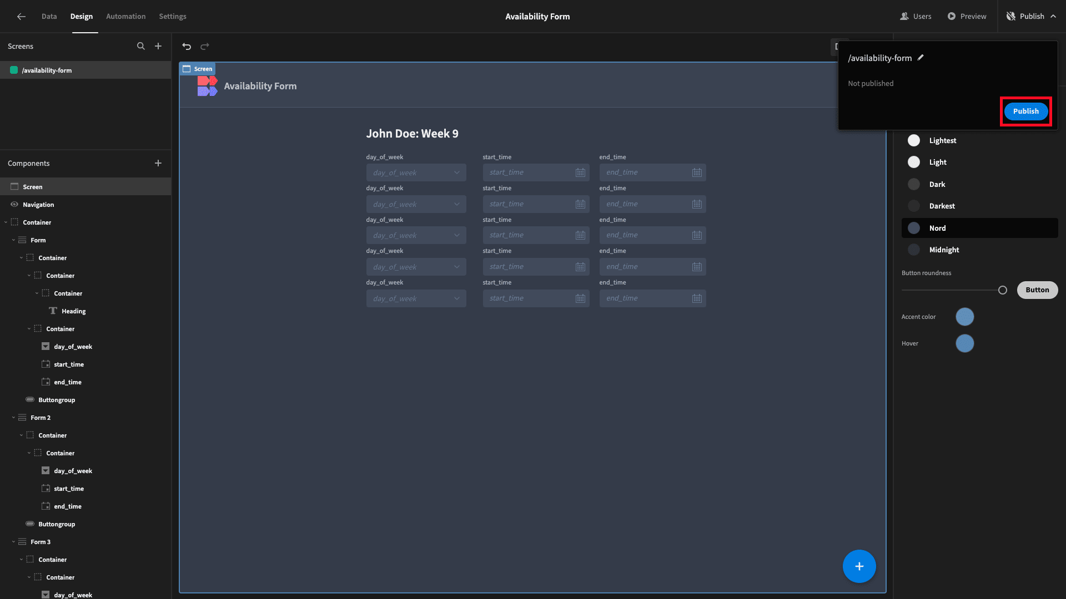This screenshot has height=599, width=1066.
Task: Select the Midnight theme option
Action: [979, 250]
